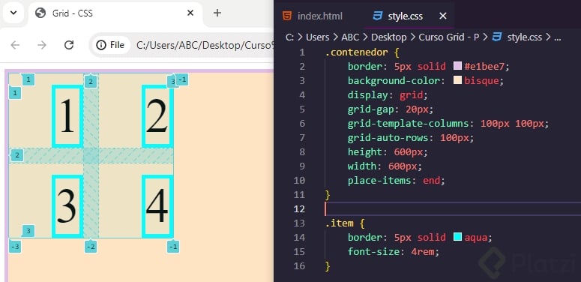The width and height of the screenshot is (581, 282).
Task: Click the HTML5 icon on index.html tab
Action: pos(287,16)
